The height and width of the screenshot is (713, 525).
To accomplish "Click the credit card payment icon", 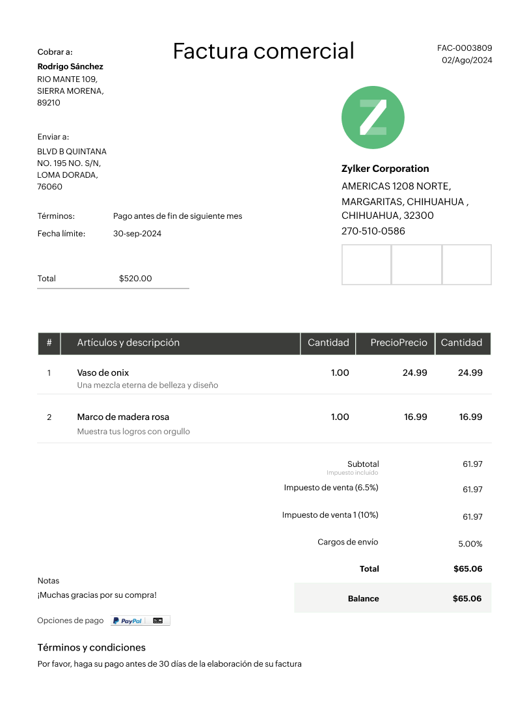I will [158, 621].
